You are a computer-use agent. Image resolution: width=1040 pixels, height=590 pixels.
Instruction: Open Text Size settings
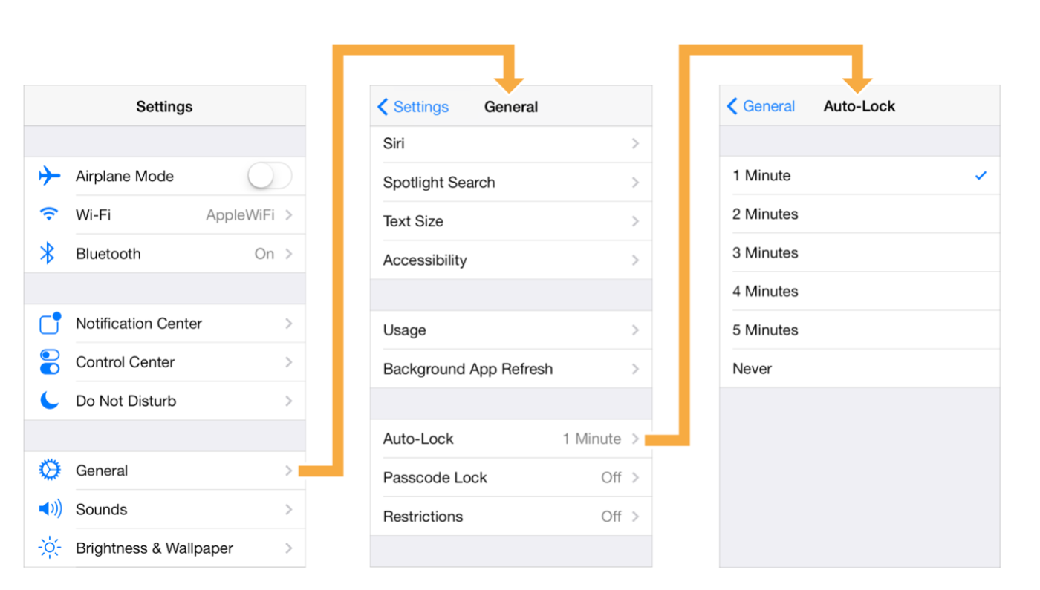pos(511,220)
